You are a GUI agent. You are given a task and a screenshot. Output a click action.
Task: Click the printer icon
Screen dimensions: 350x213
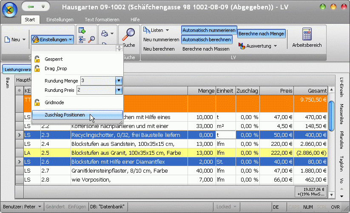pyautogui.click(x=104, y=34)
